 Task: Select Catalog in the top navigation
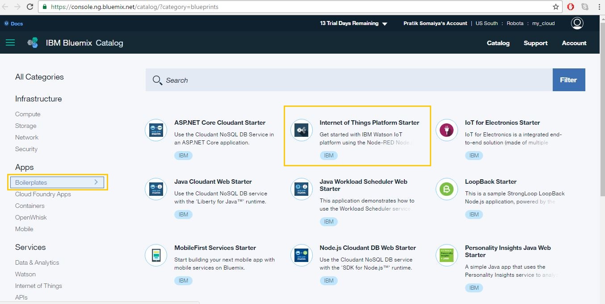click(498, 43)
